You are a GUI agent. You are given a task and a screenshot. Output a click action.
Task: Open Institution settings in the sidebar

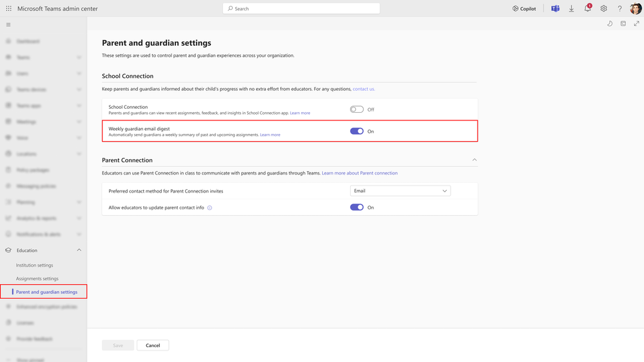(x=35, y=265)
